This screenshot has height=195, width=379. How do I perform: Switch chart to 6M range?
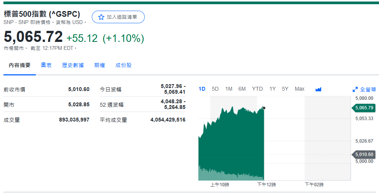pos(242,89)
